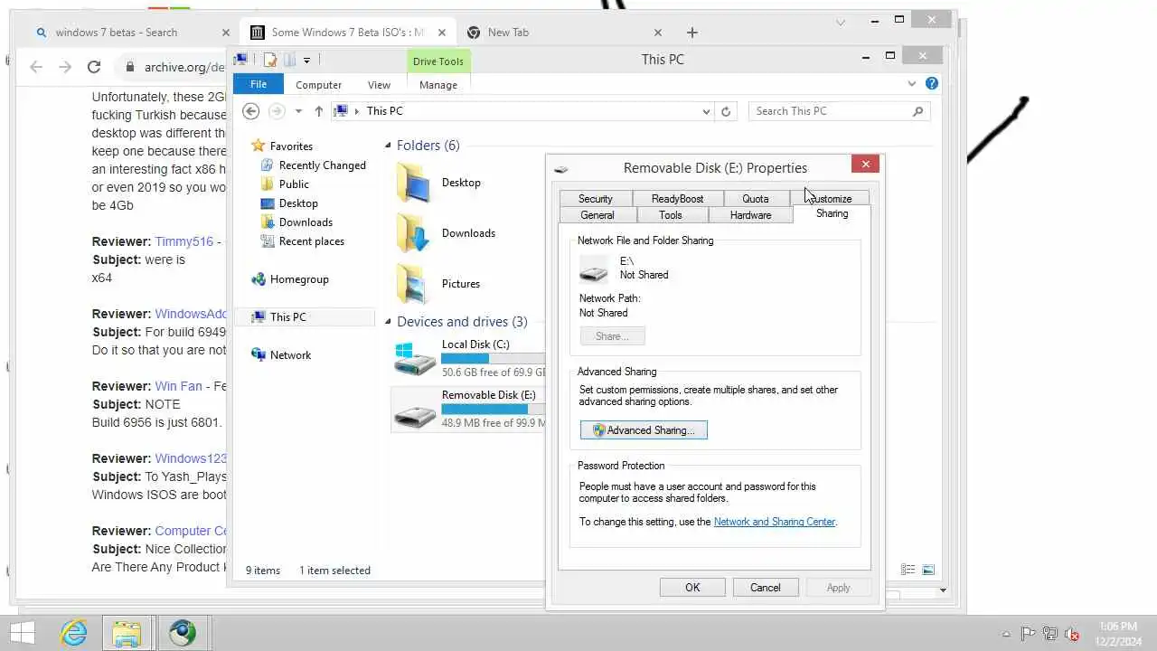
Task: Click the Start button on taskbar
Action: 23,632
